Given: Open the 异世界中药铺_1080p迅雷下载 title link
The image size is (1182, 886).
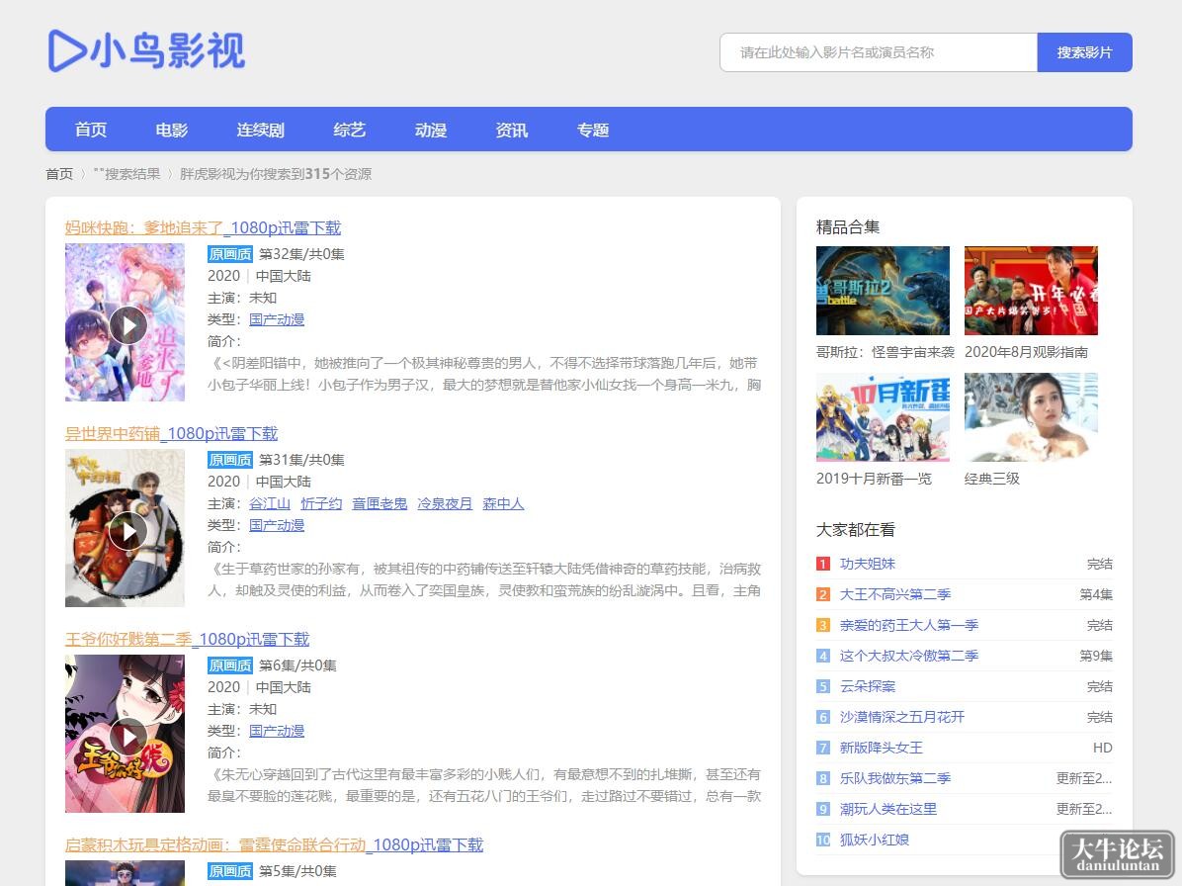Looking at the screenshot, I should click(171, 433).
